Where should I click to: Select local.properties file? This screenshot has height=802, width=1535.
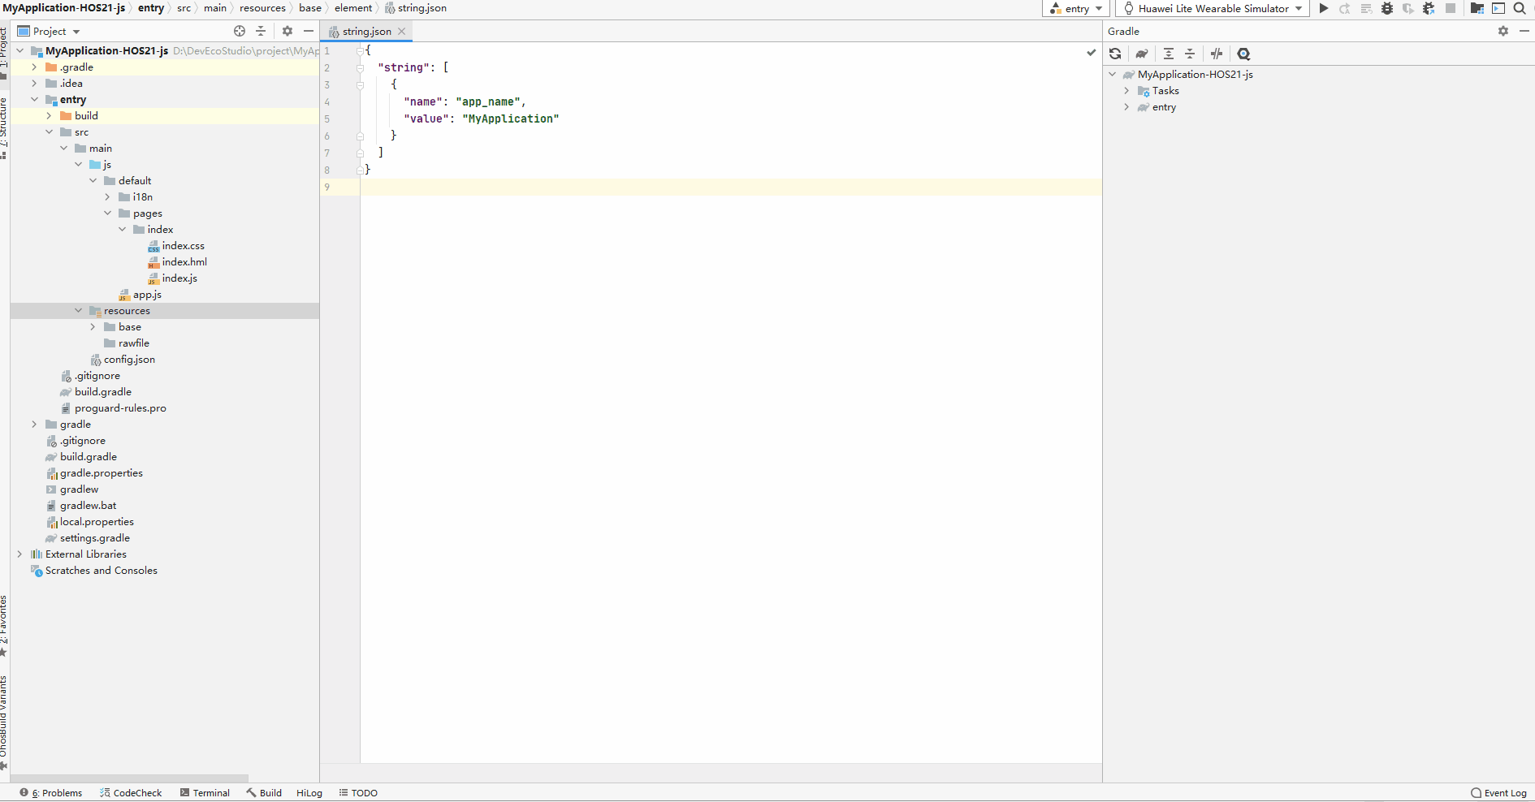tap(96, 521)
